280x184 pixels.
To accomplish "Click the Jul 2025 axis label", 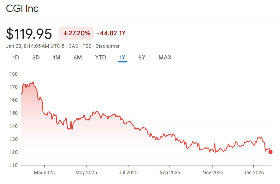I will [128, 173].
